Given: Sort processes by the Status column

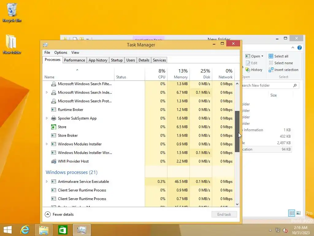Looking at the screenshot, I should tap(130, 74).
